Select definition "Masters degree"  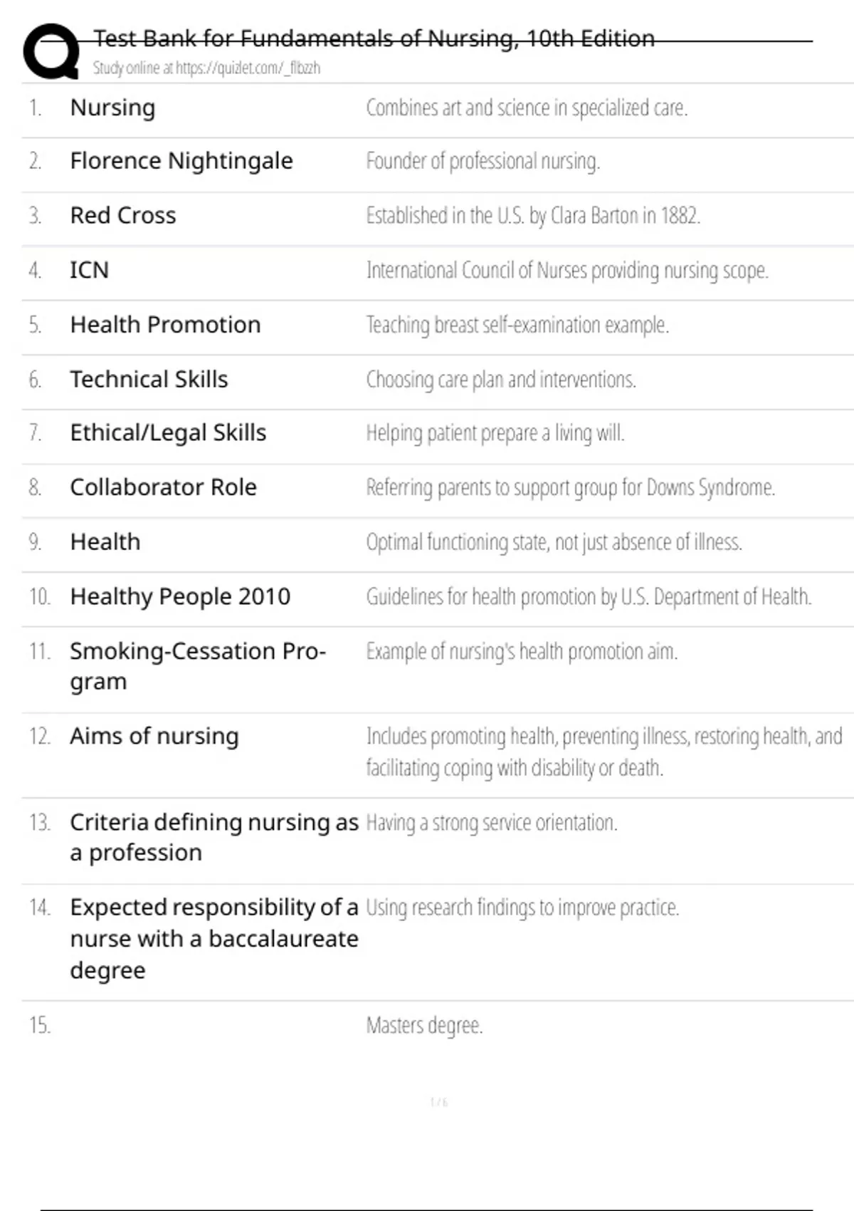(x=425, y=1026)
